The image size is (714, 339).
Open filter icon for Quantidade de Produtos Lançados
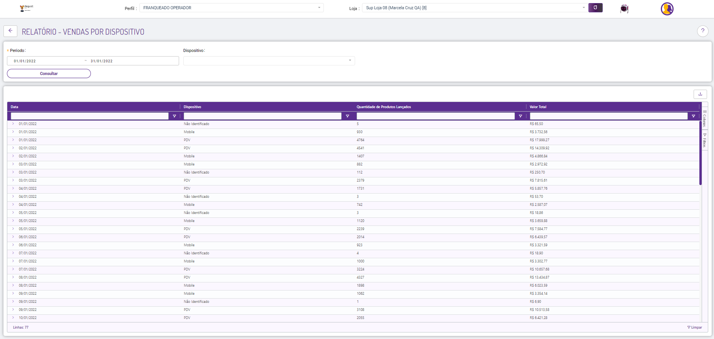coord(520,116)
